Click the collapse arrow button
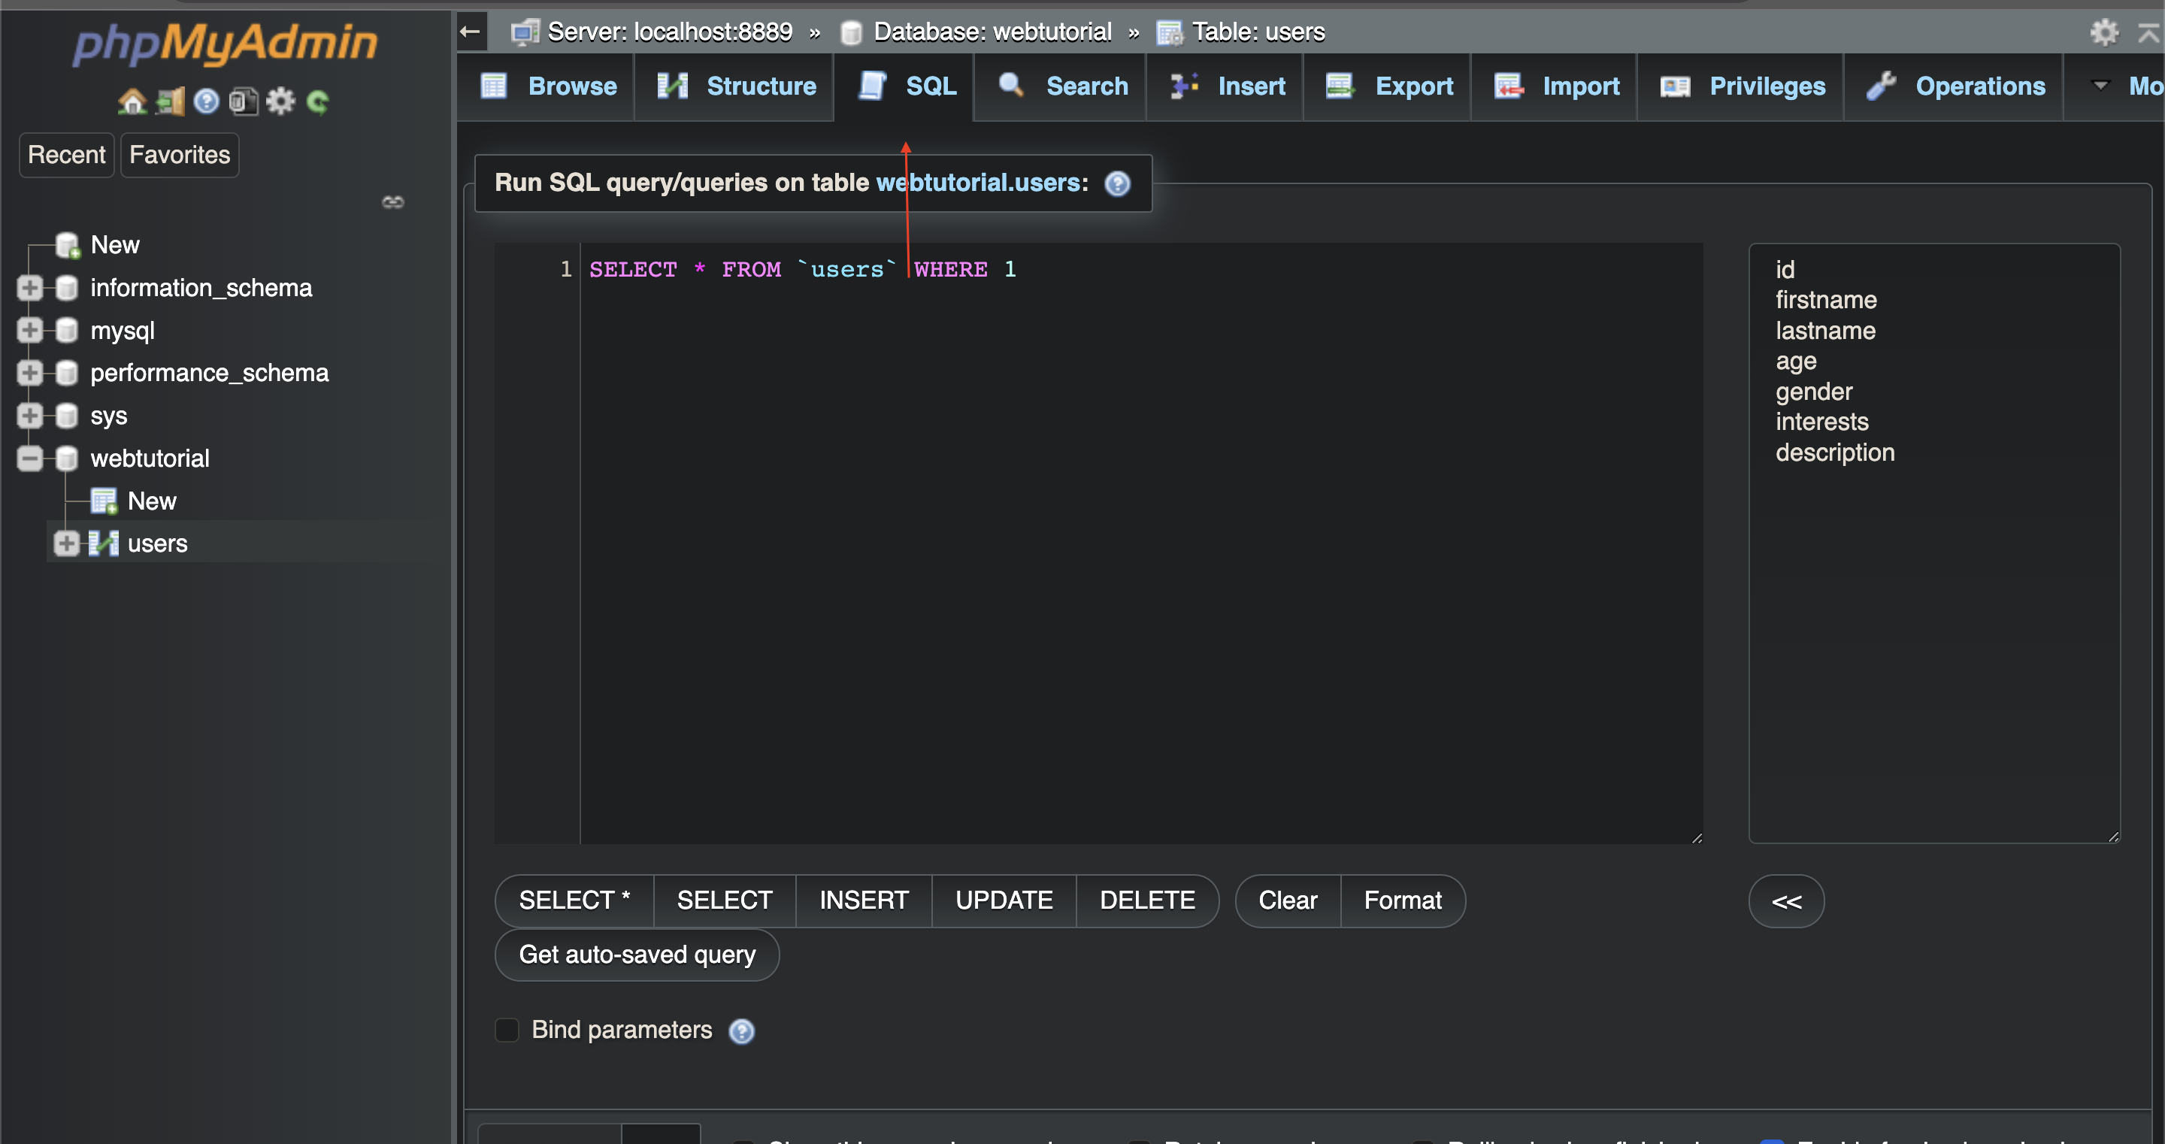 pyautogui.click(x=471, y=32)
